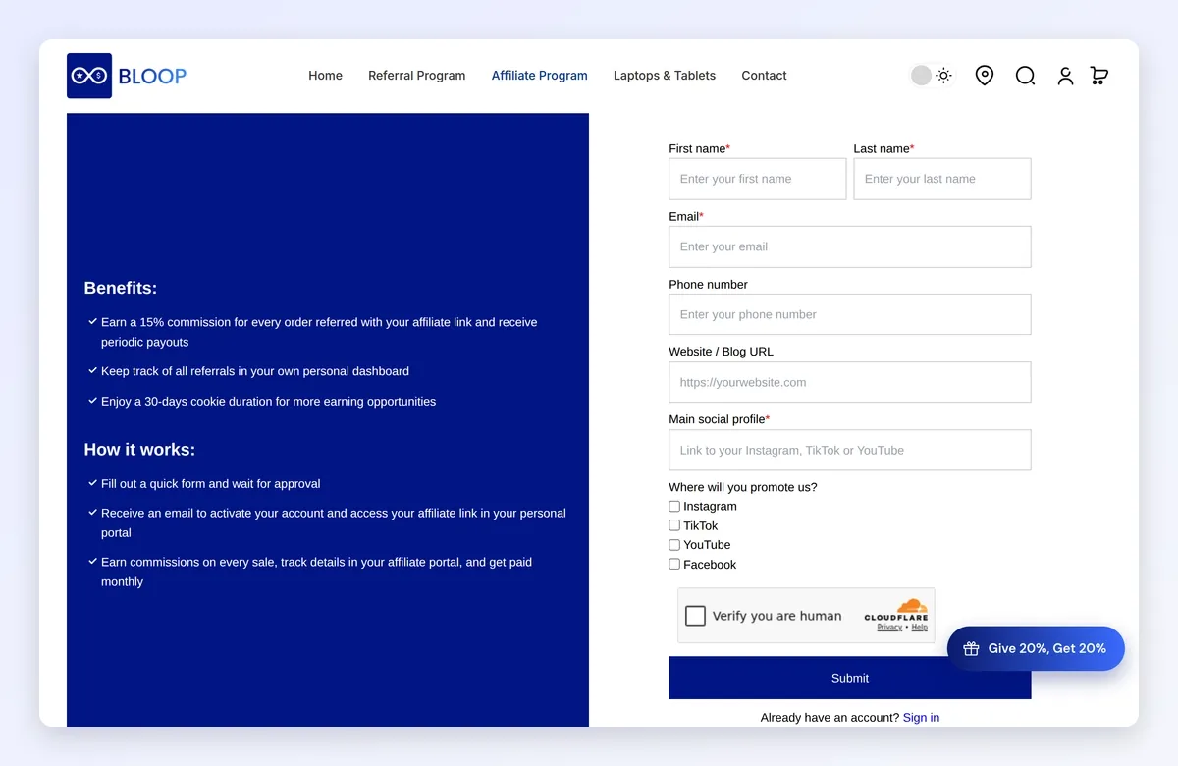Click 'Keep track of all referrals' text
The image size is (1178, 766).
tap(255, 371)
